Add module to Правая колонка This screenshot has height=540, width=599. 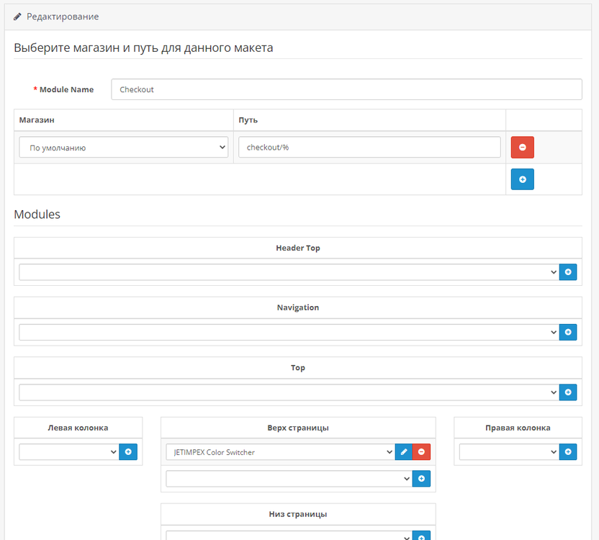[x=568, y=452]
